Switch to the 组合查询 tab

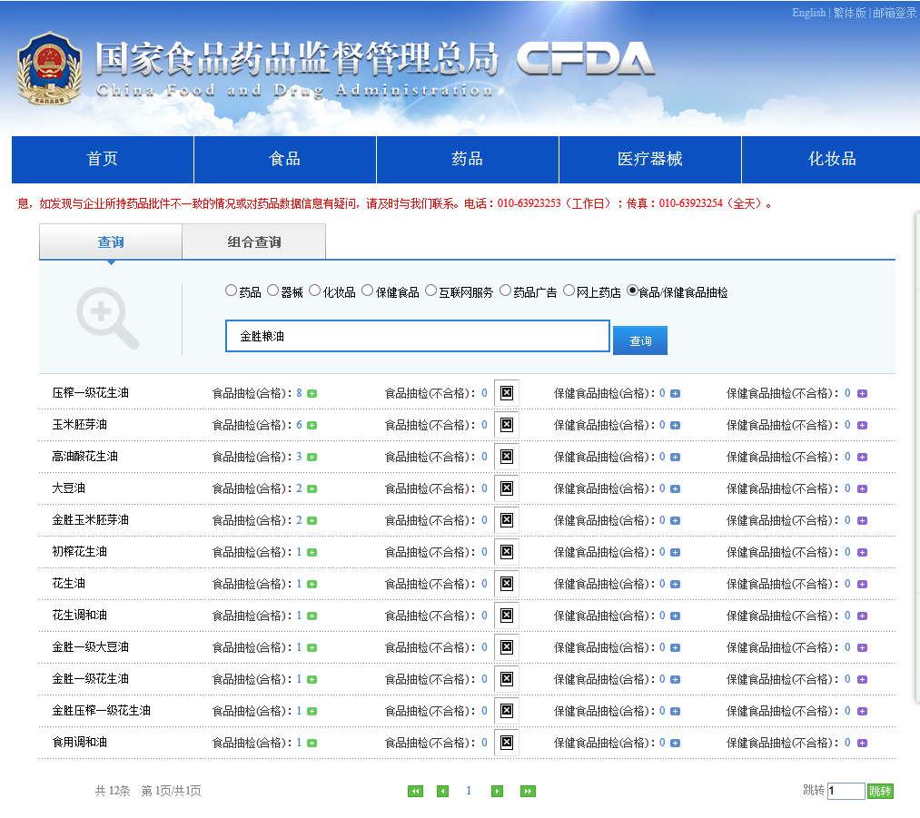tap(254, 241)
